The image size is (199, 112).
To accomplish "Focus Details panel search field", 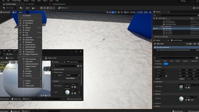I will click(x=174, y=58).
